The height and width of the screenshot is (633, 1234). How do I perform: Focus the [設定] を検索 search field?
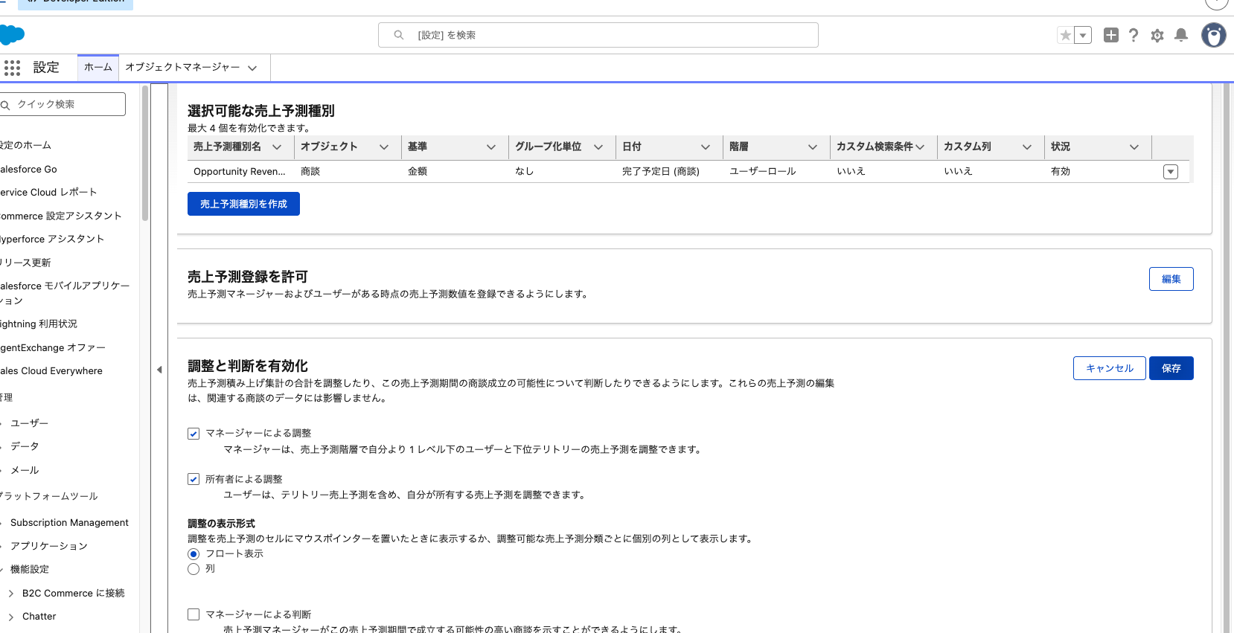[x=598, y=35]
